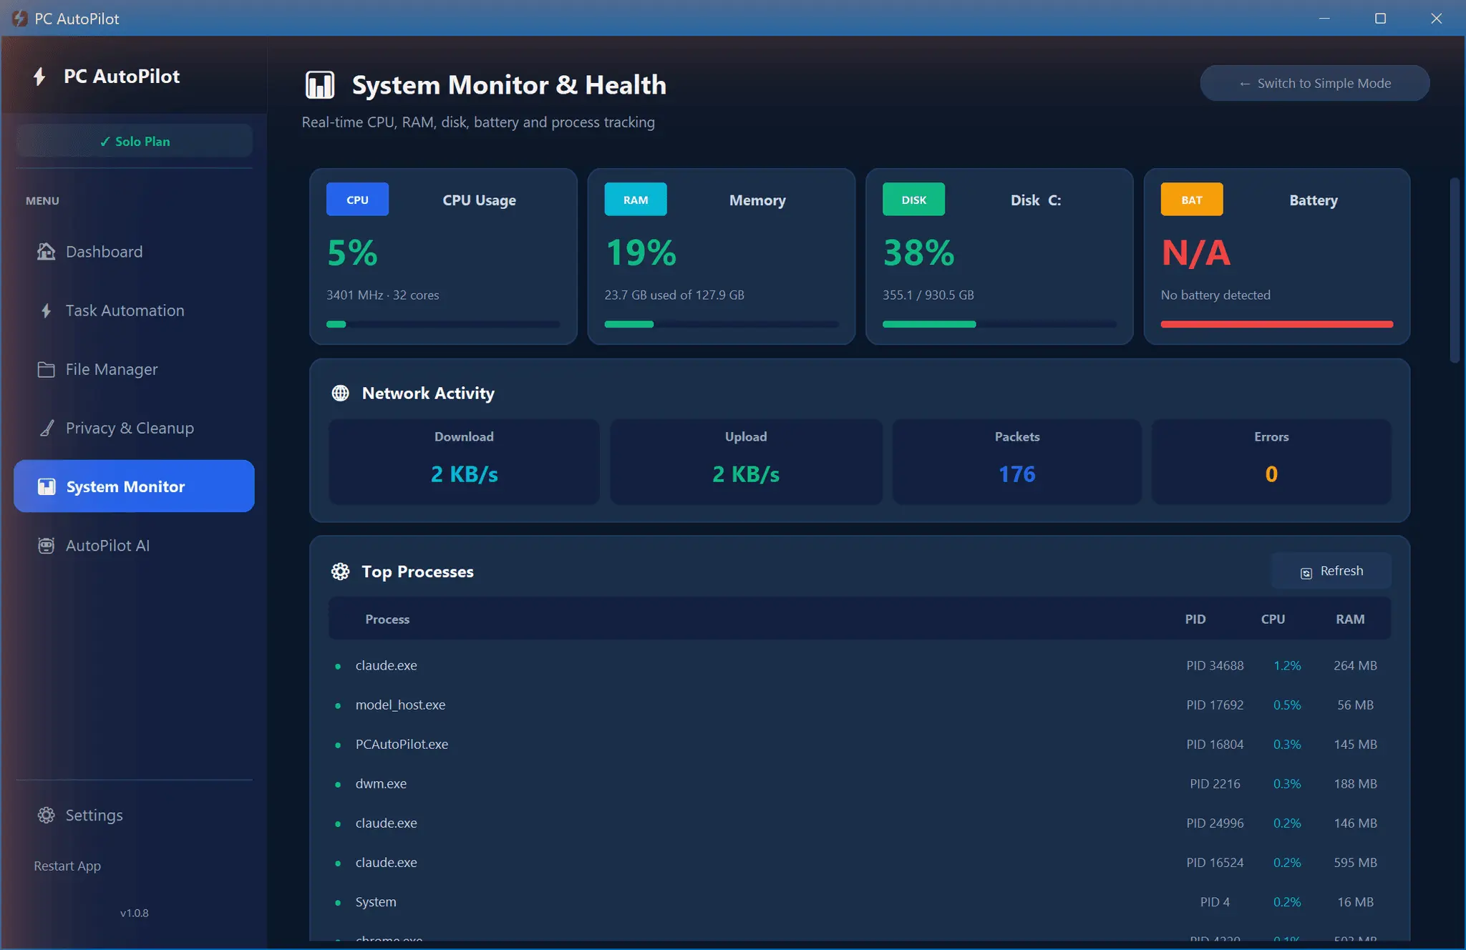Click the 5% CPU usage value

pos(352,253)
